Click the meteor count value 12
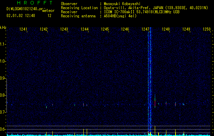The width and height of the screenshot is (214, 136). pos(49,16)
